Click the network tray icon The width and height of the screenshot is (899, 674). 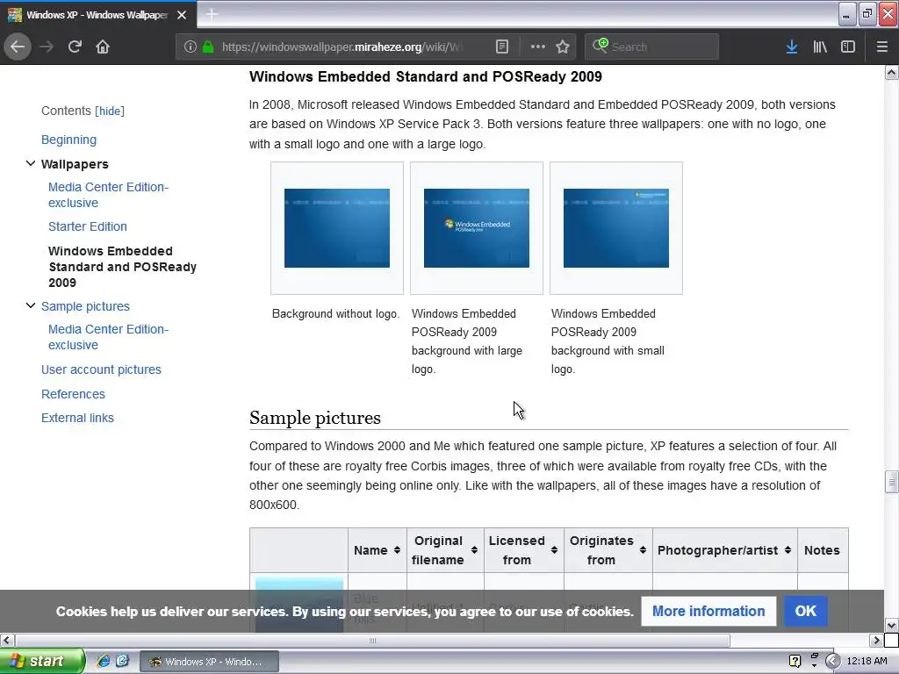[x=814, y=660]
